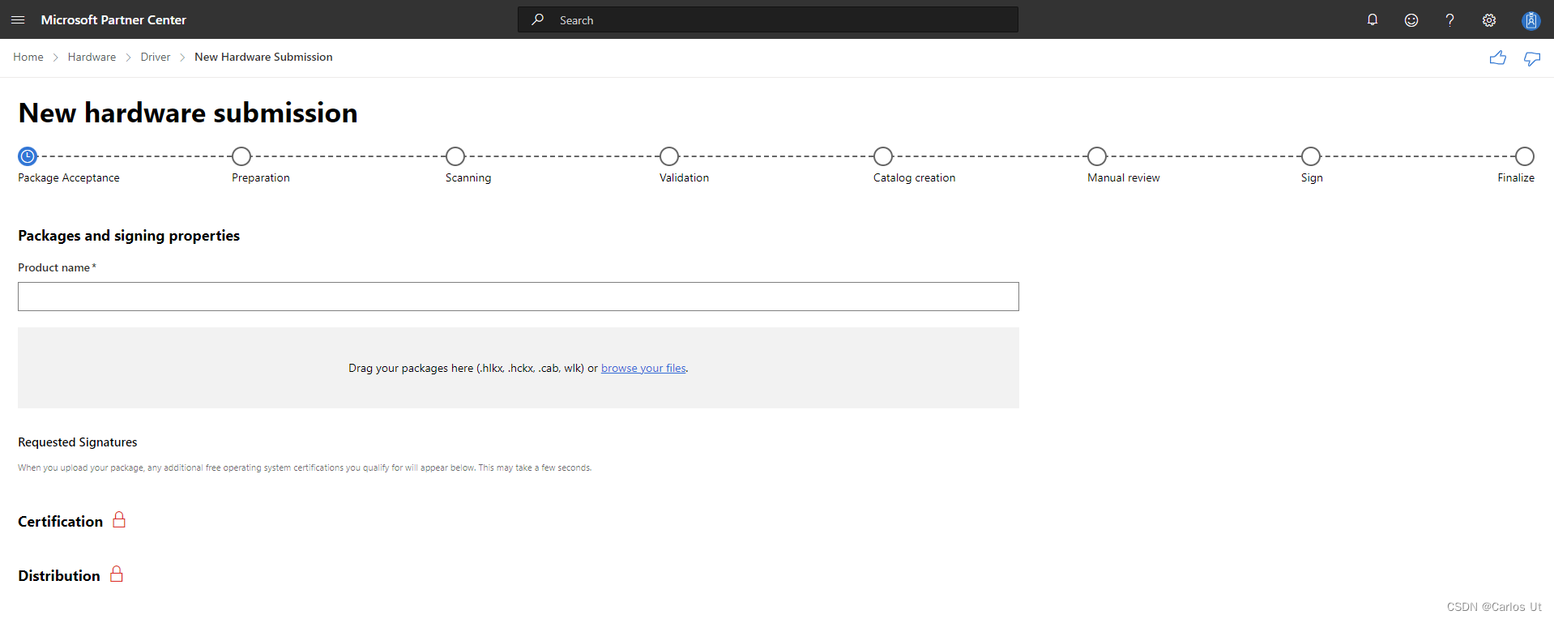Open the feedback smiley icon

[1411, 19]
